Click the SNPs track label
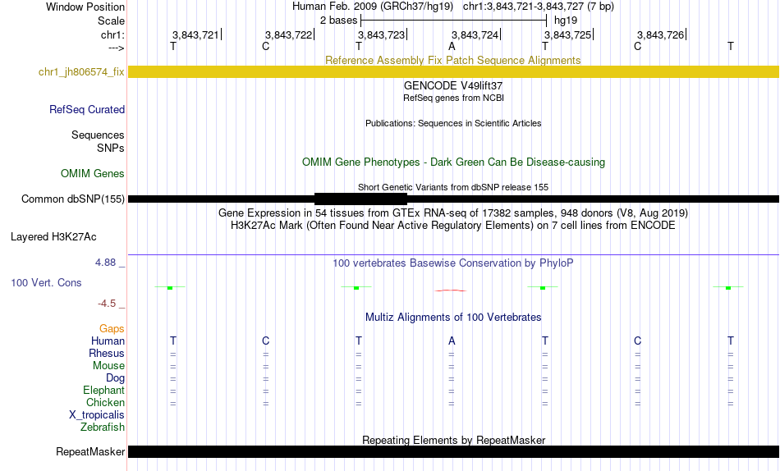Image resolution: width=780 pixels, height=471 pixels. tap(111, 148)
